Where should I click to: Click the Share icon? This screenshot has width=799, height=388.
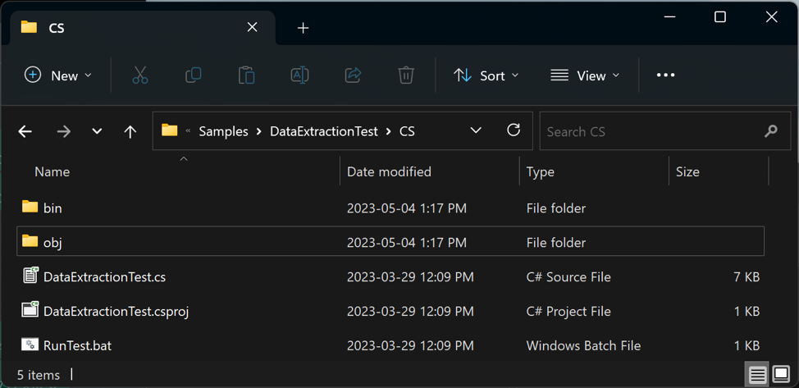(x=353, y=75)
